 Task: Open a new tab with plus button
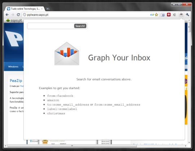[48, 9]
